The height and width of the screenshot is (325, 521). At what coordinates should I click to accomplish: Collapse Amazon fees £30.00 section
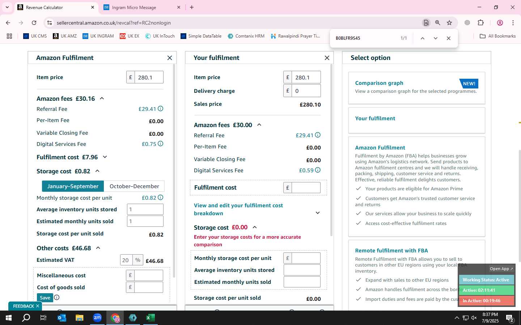click(x=259, y=125)
